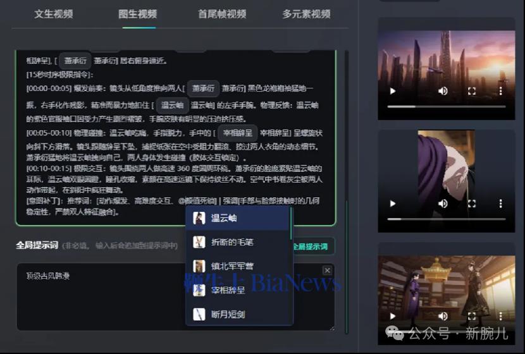Screen dimensions: 525x354
Task: Toggle volume on the palace hall video
Action: point(443,316)
